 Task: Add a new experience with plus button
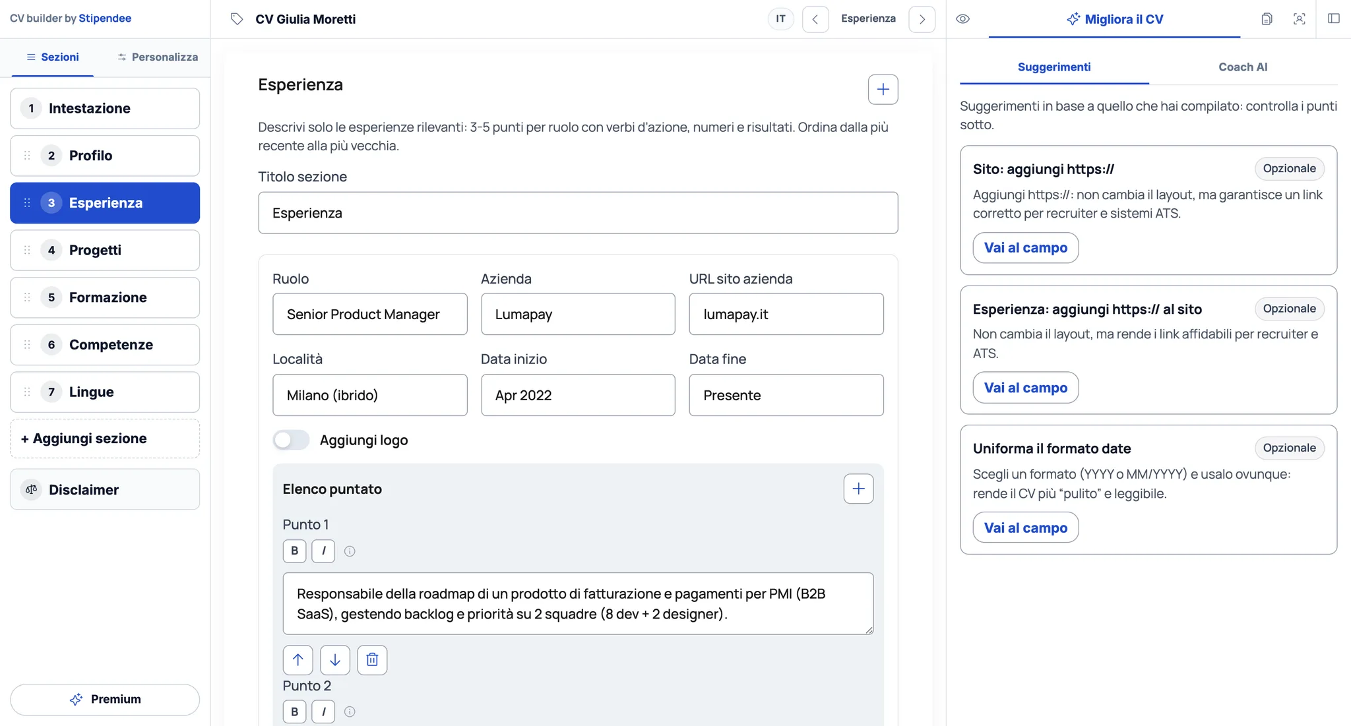(x=883, y=90)
